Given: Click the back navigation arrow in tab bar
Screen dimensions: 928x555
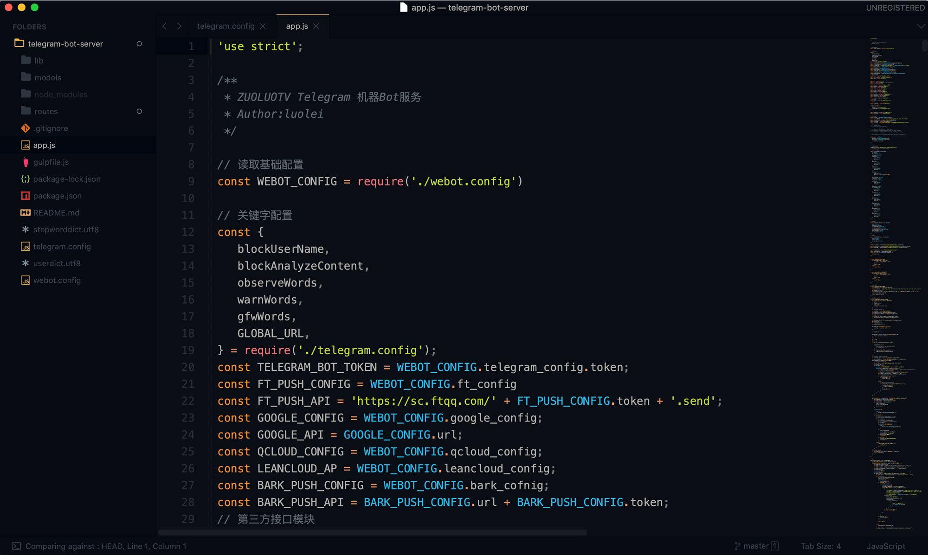Looking at the screenshot, I should 164,26.
